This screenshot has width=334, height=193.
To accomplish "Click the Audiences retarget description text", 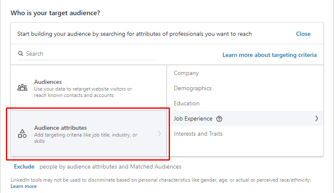I will [83, 92].
